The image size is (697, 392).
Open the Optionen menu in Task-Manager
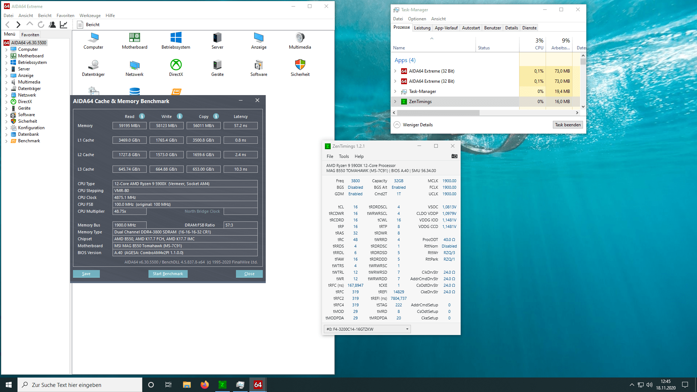(x=417, y=19)
